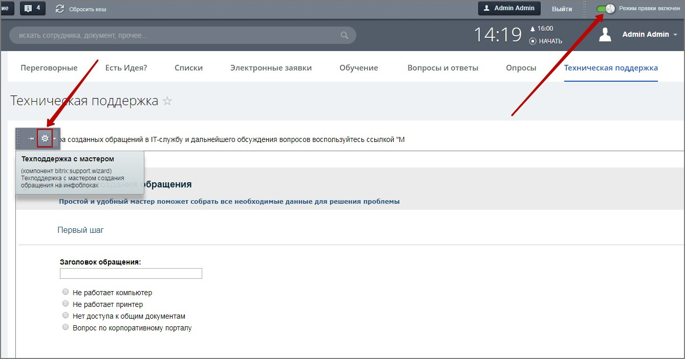Image resolution: width=685 pixels, height=359 pixels.
Task: Select the Не работает принтер option
Action: [66, 304]
